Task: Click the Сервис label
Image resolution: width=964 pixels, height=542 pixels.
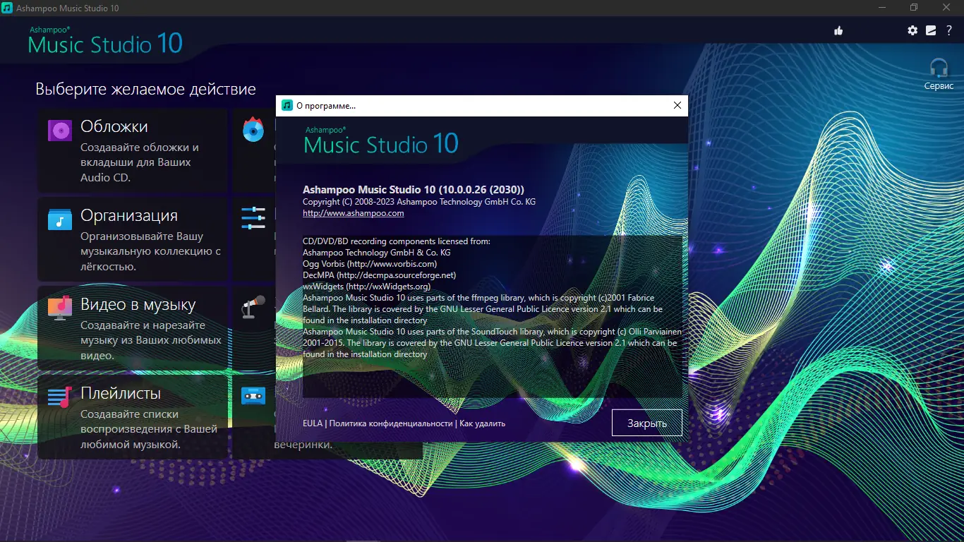Action: coord(939,86)
